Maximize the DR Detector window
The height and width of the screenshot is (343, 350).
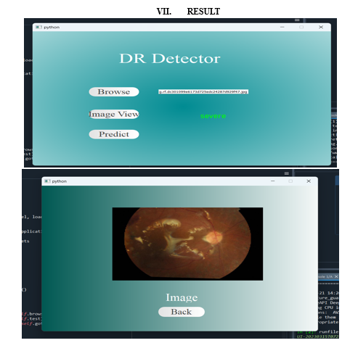(x=301, y=27)
